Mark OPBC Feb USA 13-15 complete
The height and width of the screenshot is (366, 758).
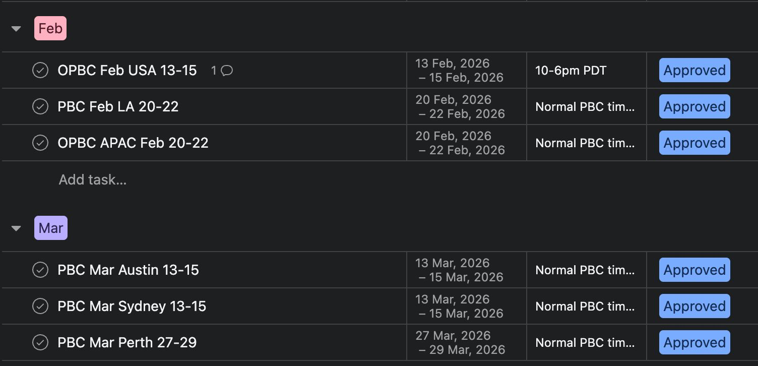(x=40, y=71)
